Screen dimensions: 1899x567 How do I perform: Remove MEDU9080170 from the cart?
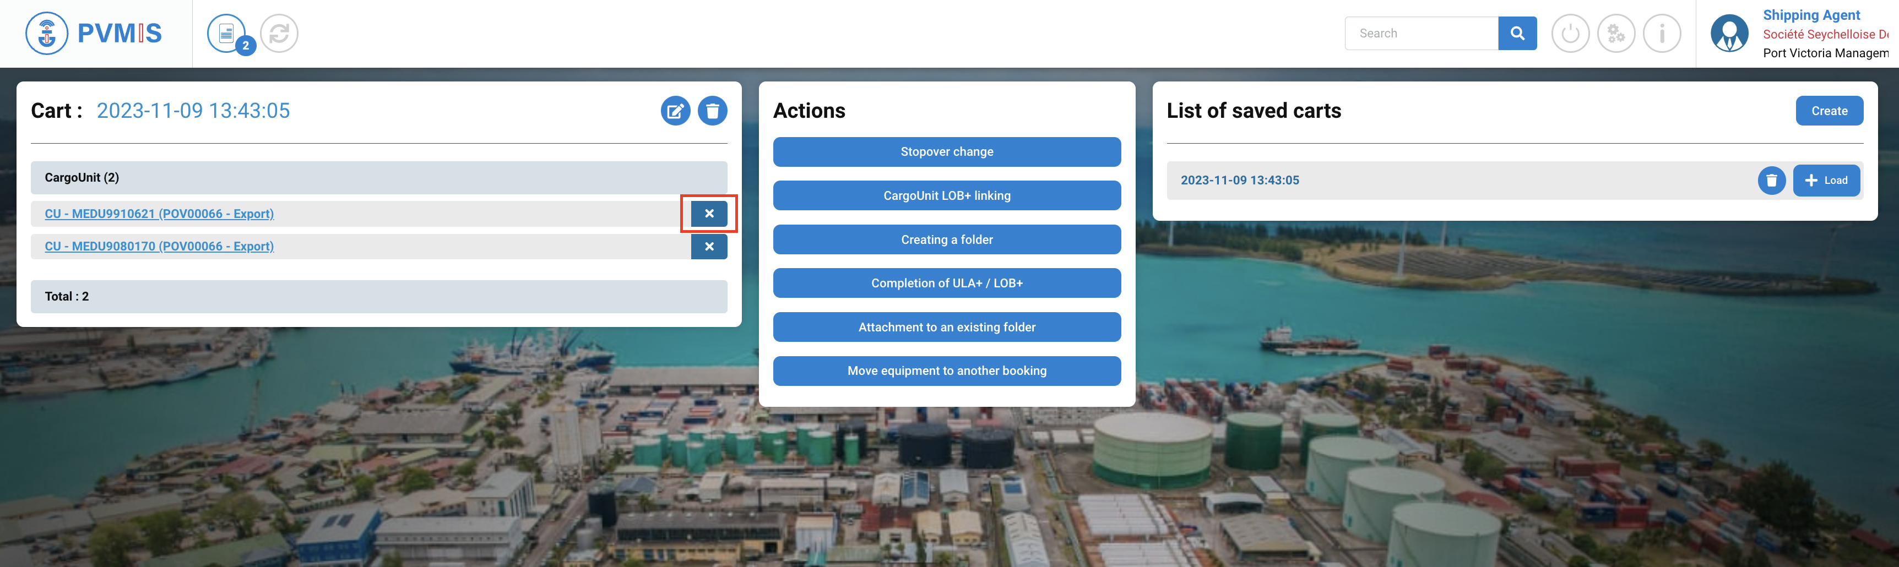[x=708, y=247]
